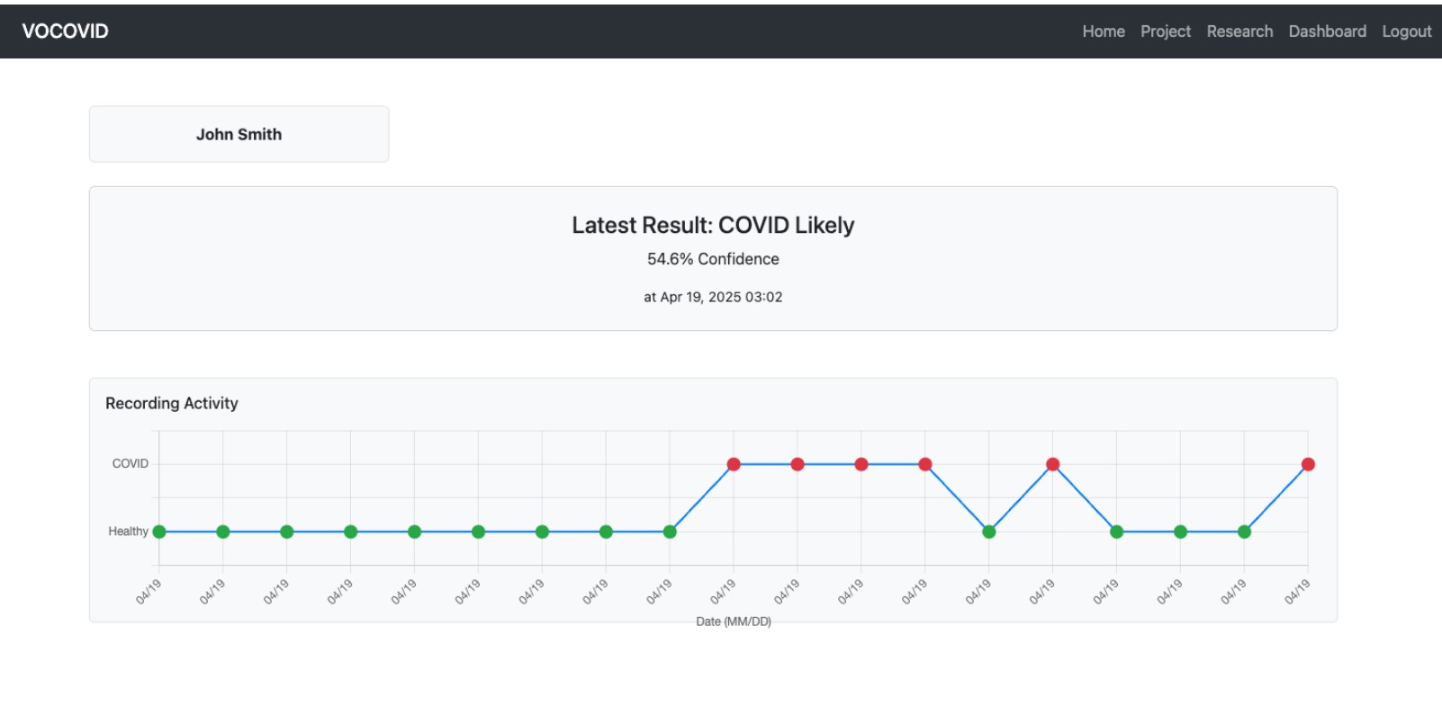
Task: Pick the lone red point between green points
Action: (1052, 464)
